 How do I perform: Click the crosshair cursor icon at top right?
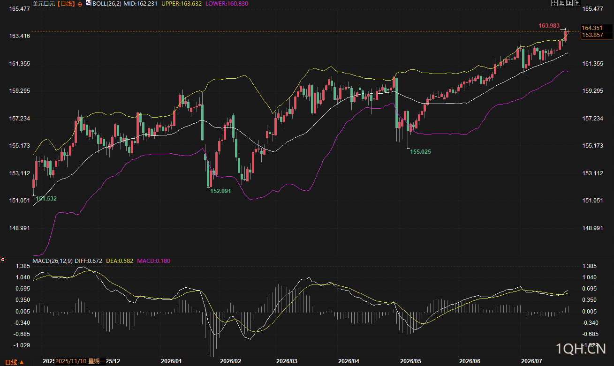tap(554, 3)
